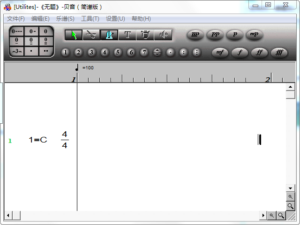Choose the pp dynamic marking
Screen dimensions: 300x225
point(215,35)
